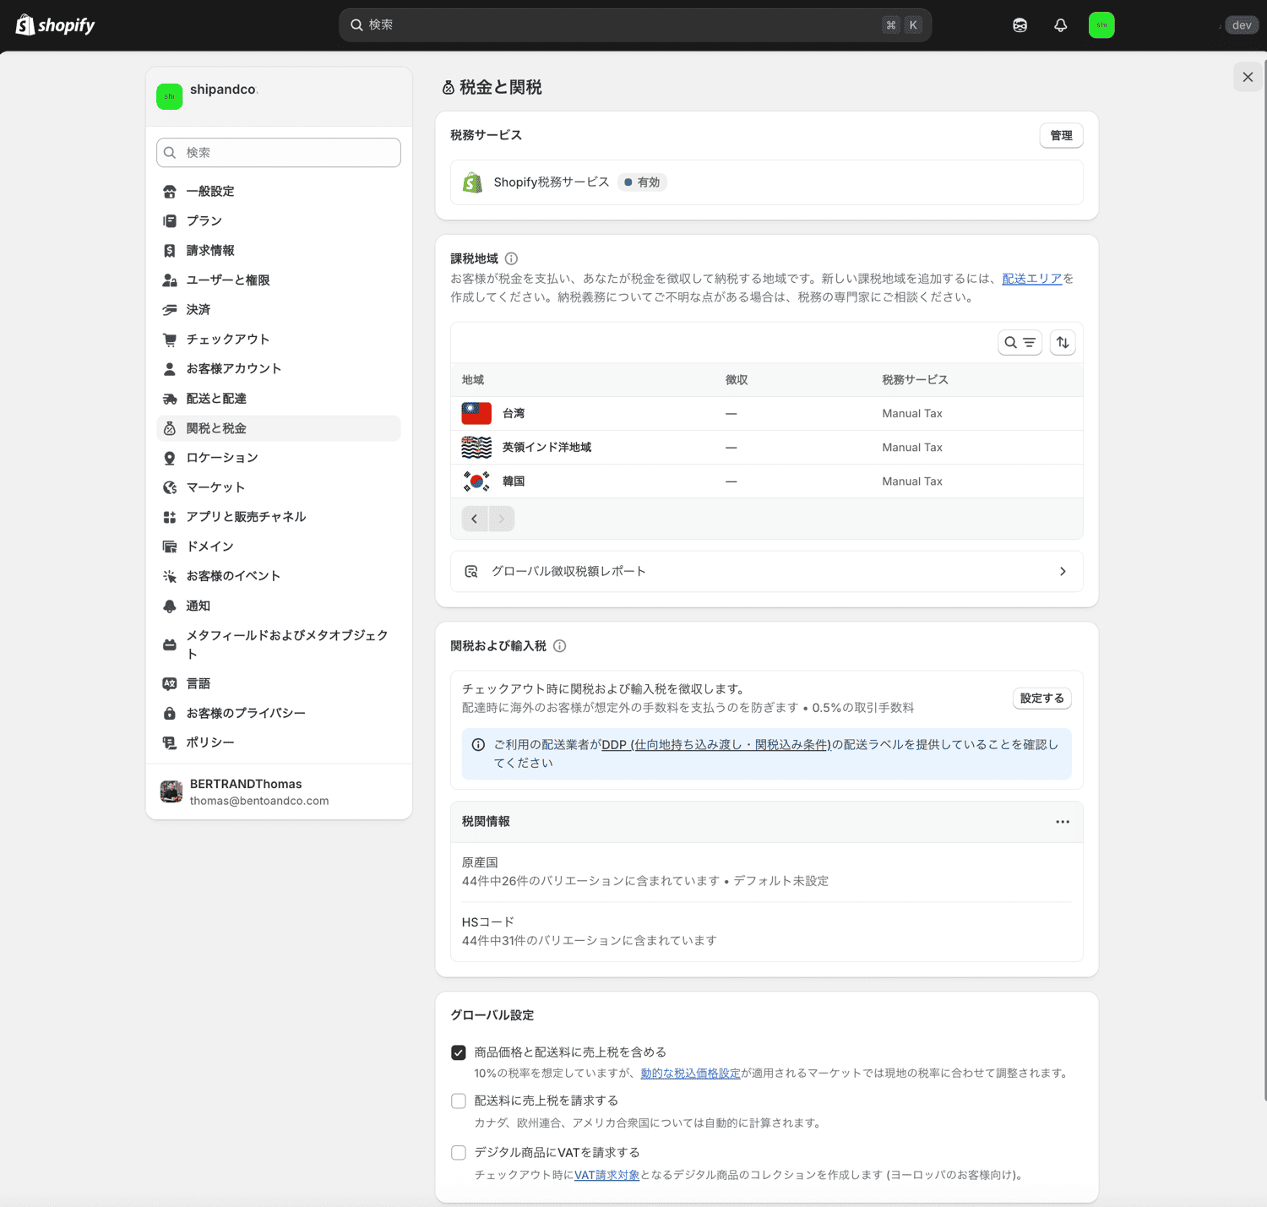
Task: Select マーケット in the settings sidebar
Action: coord(215,487)
